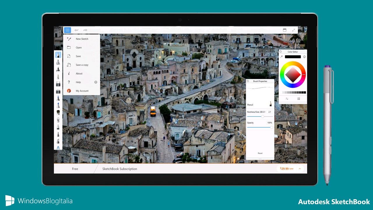
Task: Click the Opacity slider handle
Action: [272, 127]
